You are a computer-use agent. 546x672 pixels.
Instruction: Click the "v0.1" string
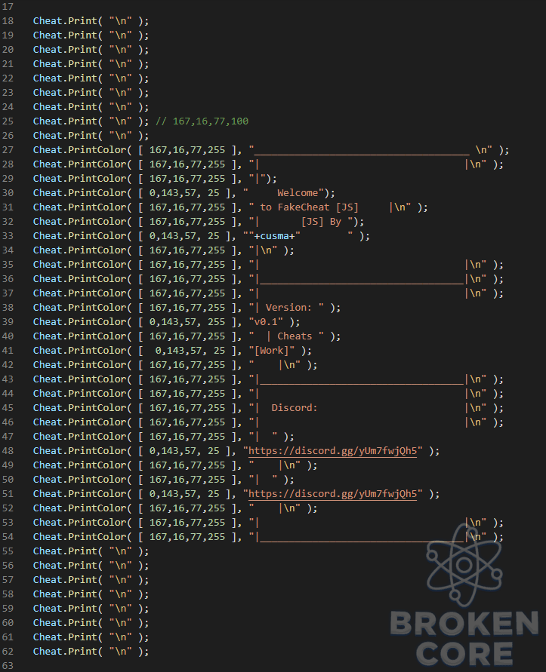(x=266, y=322)
